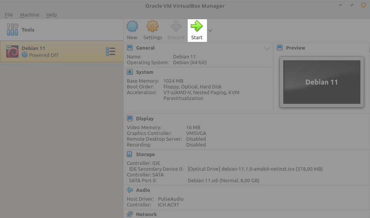
Task: Minimize the VirtualBox Manager window
Action: pos(340,5)
